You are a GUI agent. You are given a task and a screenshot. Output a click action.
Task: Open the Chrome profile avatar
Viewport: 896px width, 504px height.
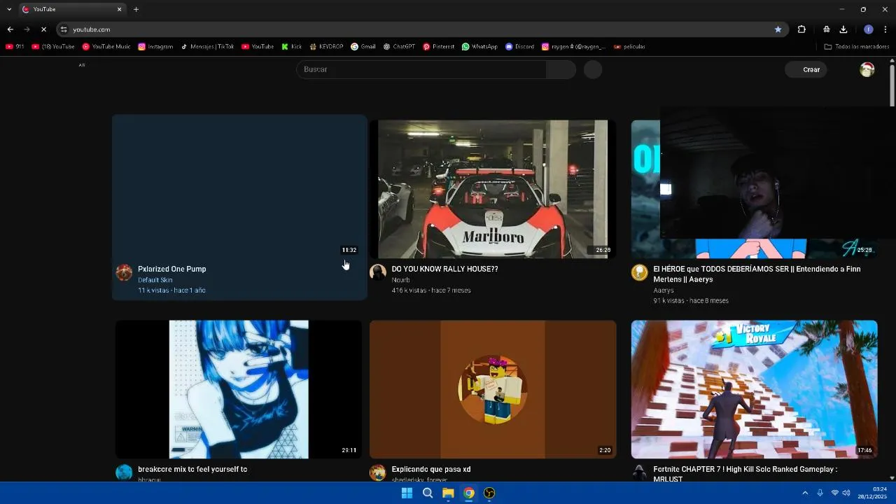pyautogui.click(x=869, y=29)
